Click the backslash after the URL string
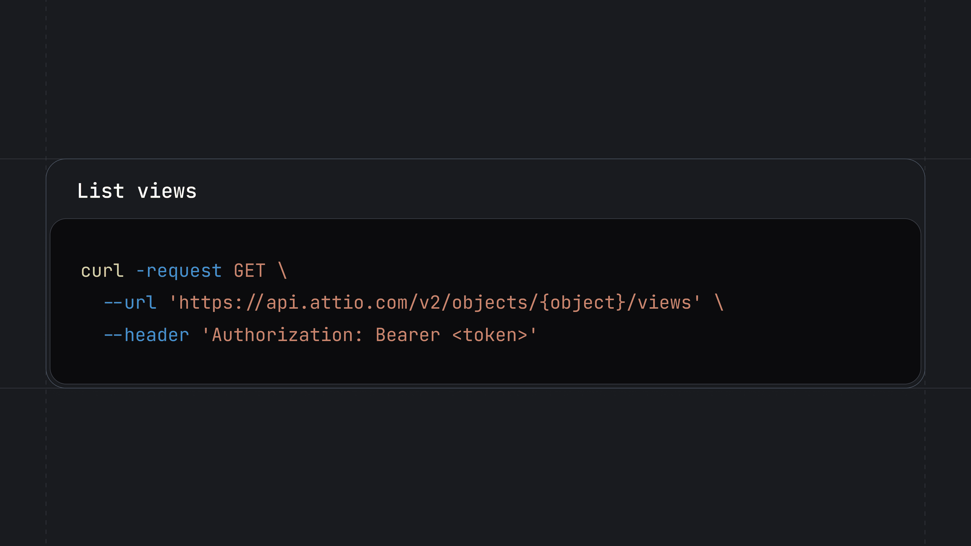The width and height of the screenshot is (971, 546). click(x=719, y=303)
